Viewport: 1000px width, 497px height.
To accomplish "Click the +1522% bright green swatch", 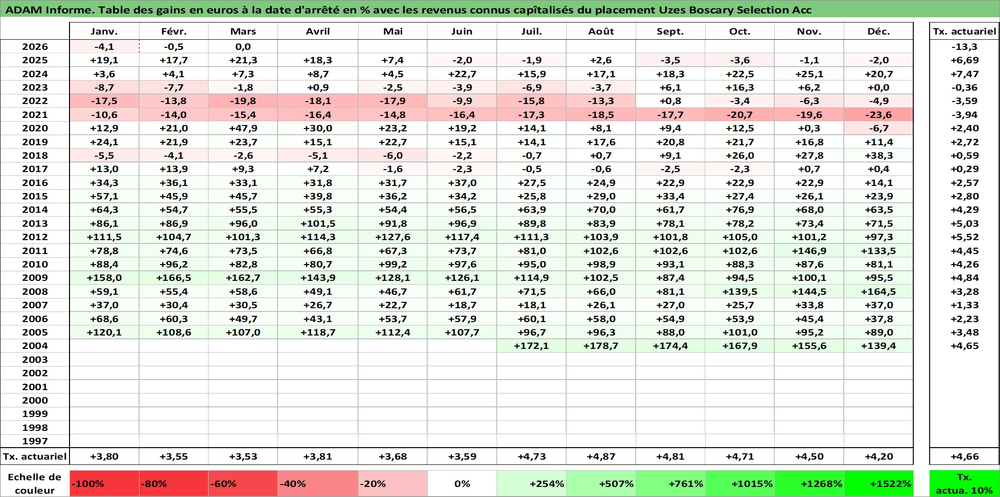I will pos(879,483).
